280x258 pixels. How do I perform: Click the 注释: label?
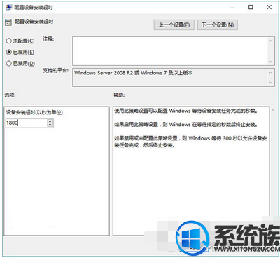(x=48, y=39)
